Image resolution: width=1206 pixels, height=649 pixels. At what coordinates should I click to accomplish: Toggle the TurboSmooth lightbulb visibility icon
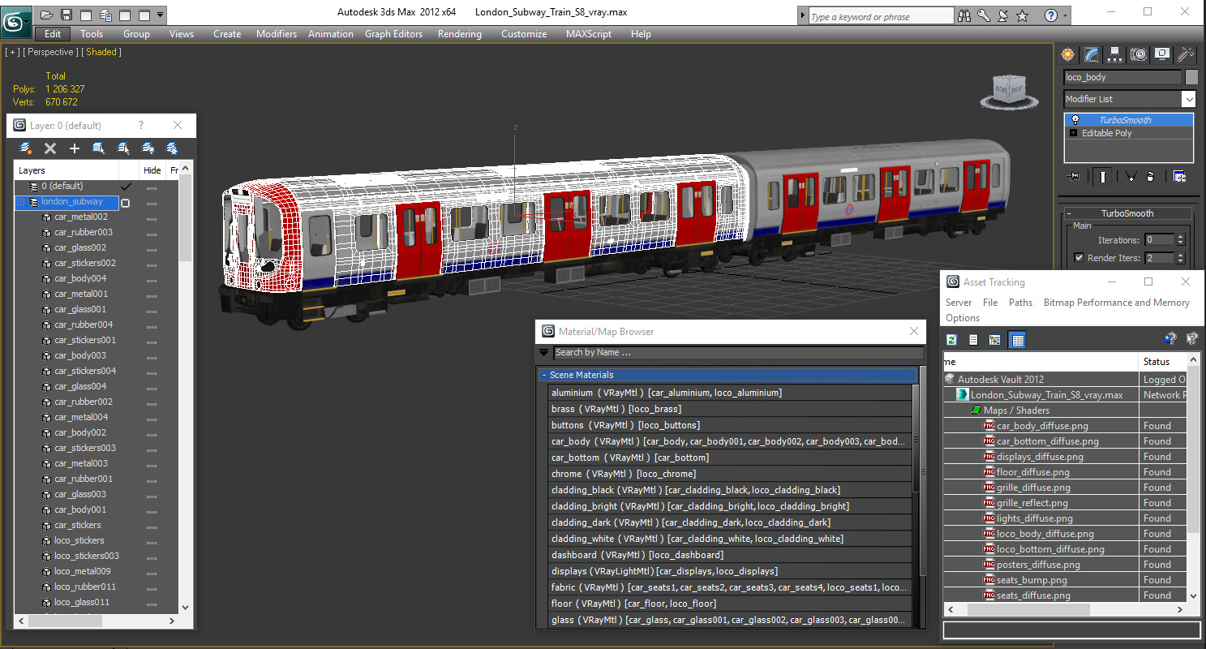coord(1075,120)
